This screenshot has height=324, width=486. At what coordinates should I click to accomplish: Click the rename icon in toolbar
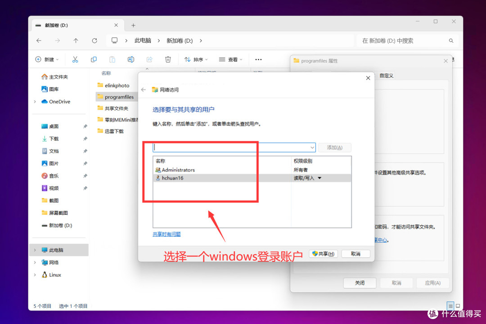pos(131,59)
